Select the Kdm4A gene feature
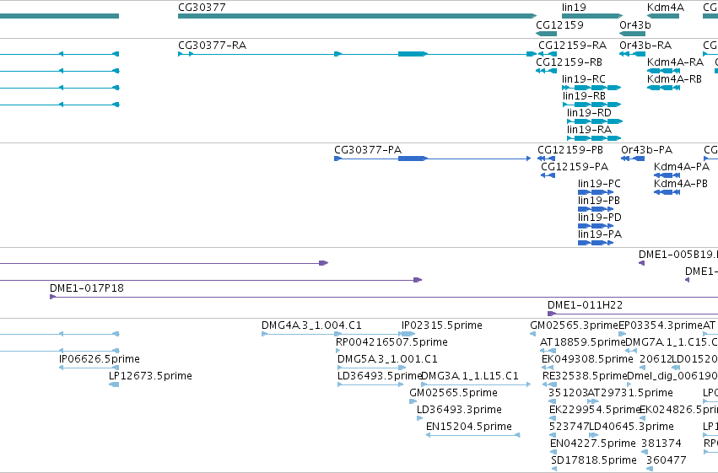The height and width of the screenshot is (473, 718). pos(663,16)
